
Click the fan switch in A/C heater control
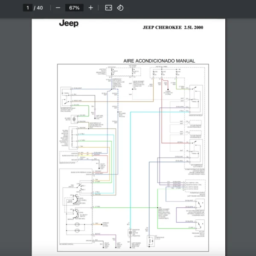pos(77,186)
